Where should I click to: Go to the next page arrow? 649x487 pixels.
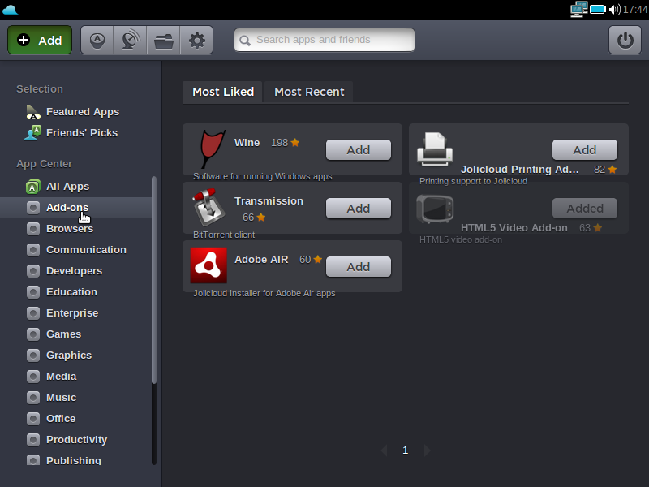427,450
